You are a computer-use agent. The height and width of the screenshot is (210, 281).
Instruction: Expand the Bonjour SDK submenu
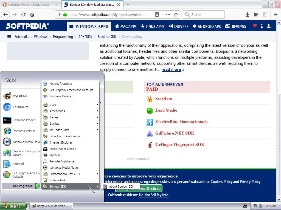(71, 186)
